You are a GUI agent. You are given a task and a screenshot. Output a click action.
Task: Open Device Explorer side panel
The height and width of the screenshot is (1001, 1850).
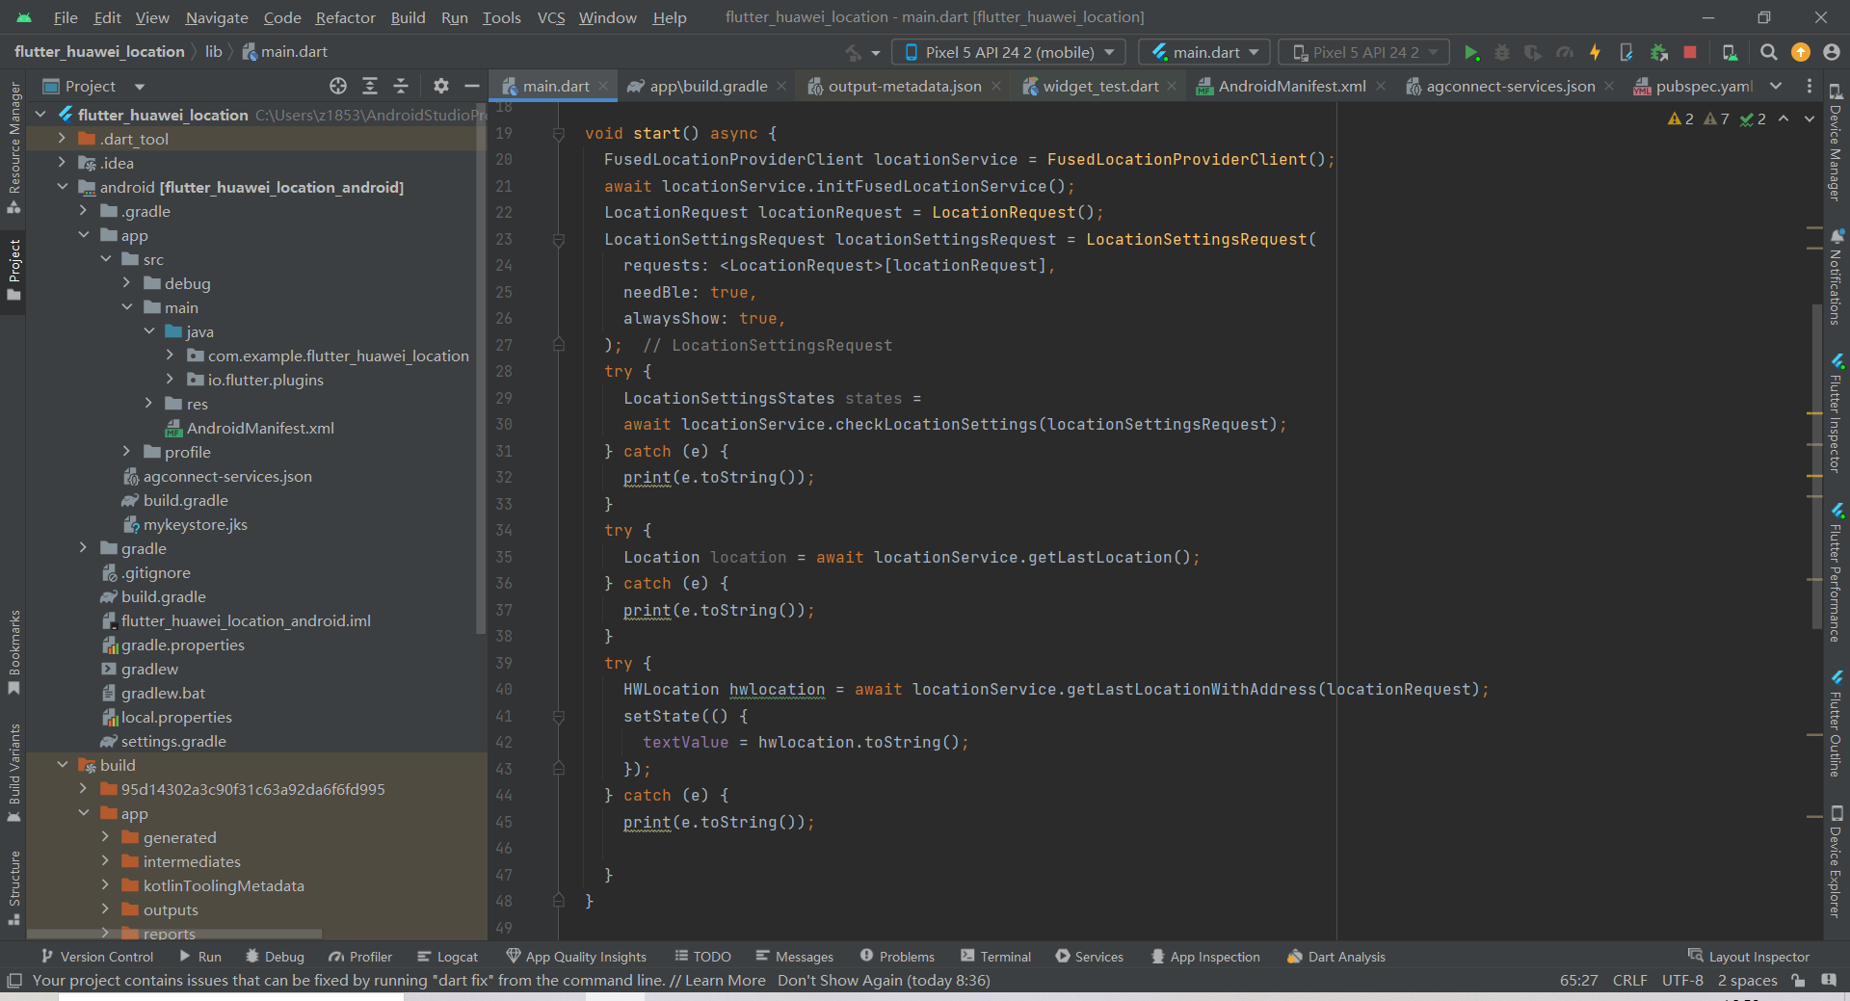pos(1837,861)
